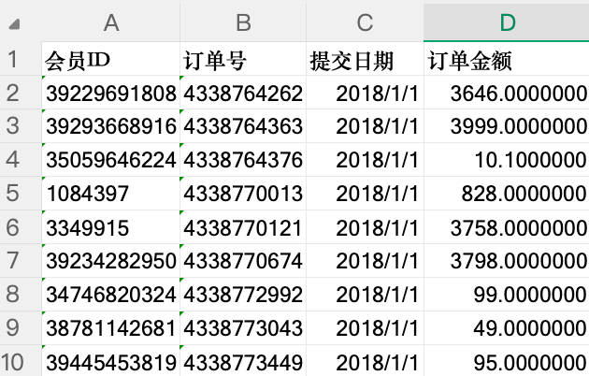This screenshot has width=589, height=376.
Task: Select the date cell in row 5
Action: coord(365,193)
